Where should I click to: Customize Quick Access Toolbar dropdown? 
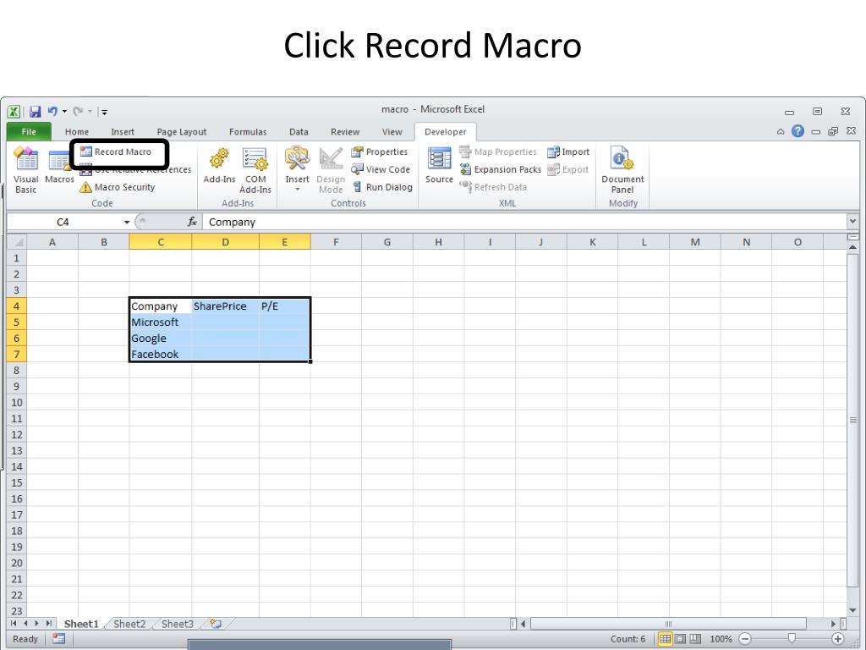(x=104, y=113)
